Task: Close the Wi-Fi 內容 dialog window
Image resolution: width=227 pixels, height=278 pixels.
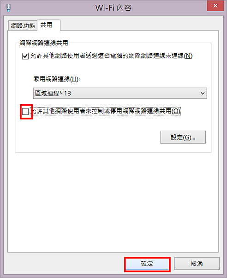Action: click(215, 6)
